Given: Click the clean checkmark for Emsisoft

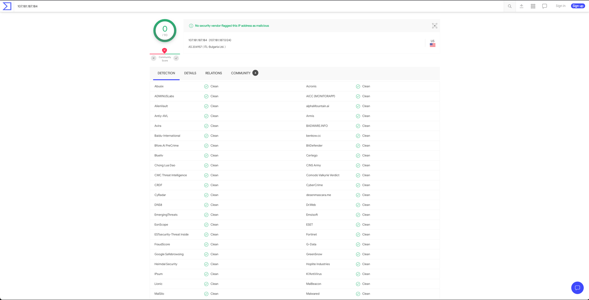Looking at the screenshot, I should coord(358,215).
